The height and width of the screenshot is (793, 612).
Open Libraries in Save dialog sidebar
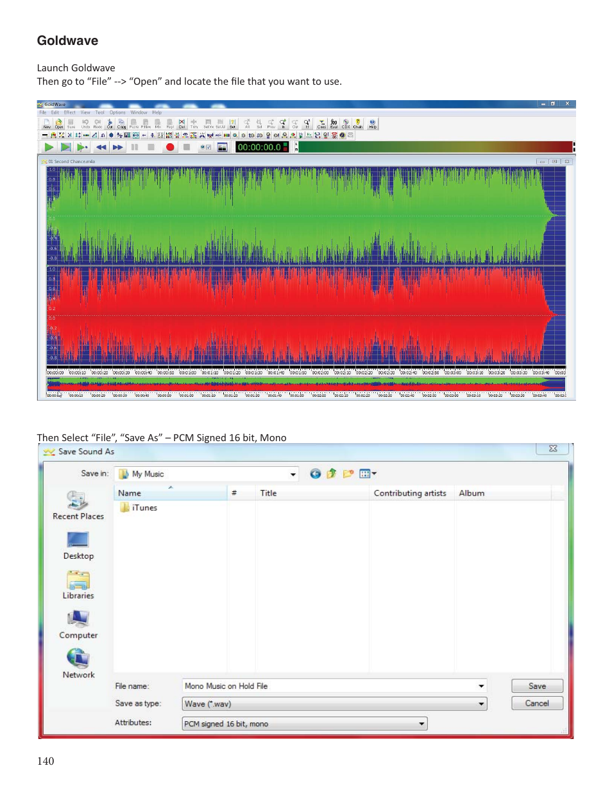(x=78, y=585)
